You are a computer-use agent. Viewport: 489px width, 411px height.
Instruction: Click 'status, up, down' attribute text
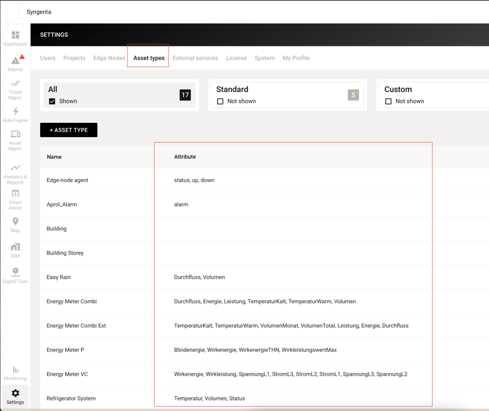pyautogui.click(x=194, y=180)
